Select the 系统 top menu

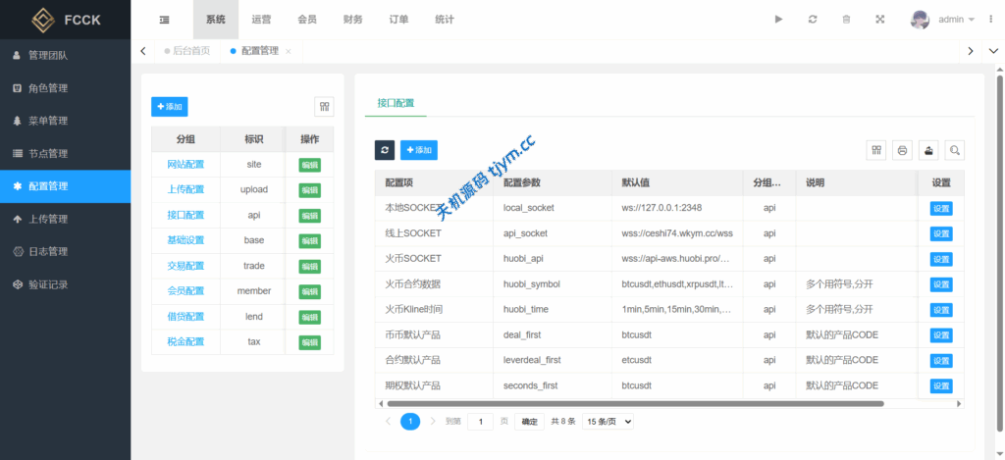pyautogui.click(x=216, y=20)
